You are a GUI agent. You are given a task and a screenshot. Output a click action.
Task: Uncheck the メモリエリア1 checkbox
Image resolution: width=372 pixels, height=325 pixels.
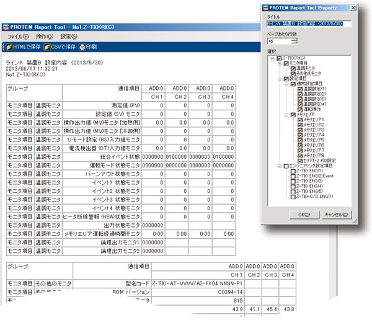[300, 120]
